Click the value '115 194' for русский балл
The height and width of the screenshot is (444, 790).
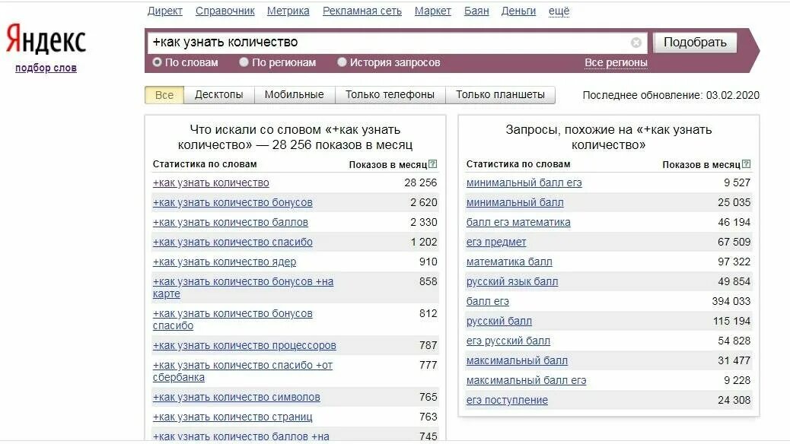(731, 321)
